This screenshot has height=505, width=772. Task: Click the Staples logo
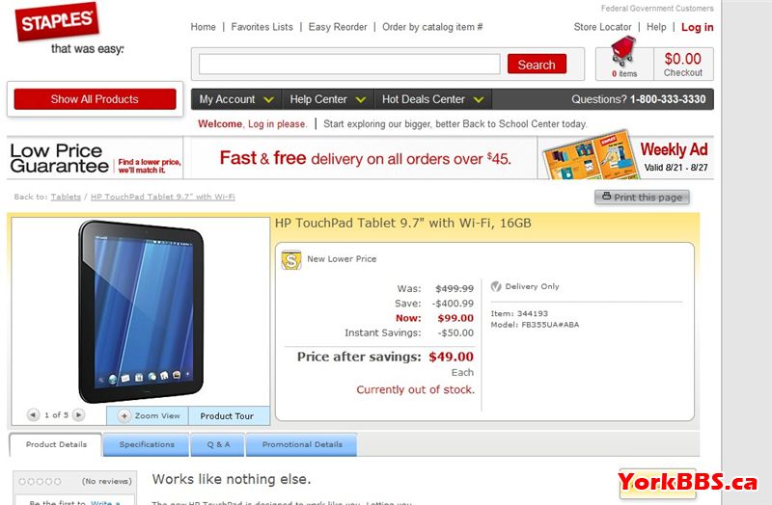pyautogui.click(x=57, y=21)
